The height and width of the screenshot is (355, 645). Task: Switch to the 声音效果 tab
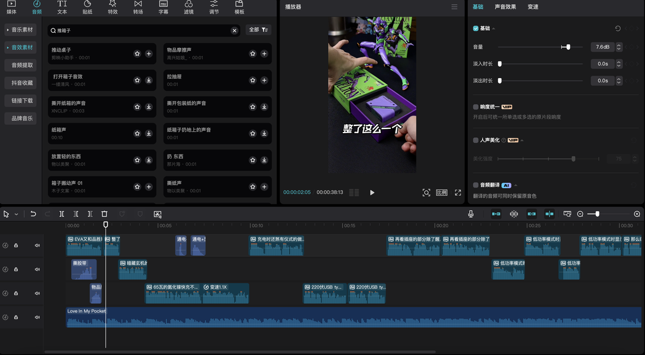pyautogui.click(x=505, y=7)
